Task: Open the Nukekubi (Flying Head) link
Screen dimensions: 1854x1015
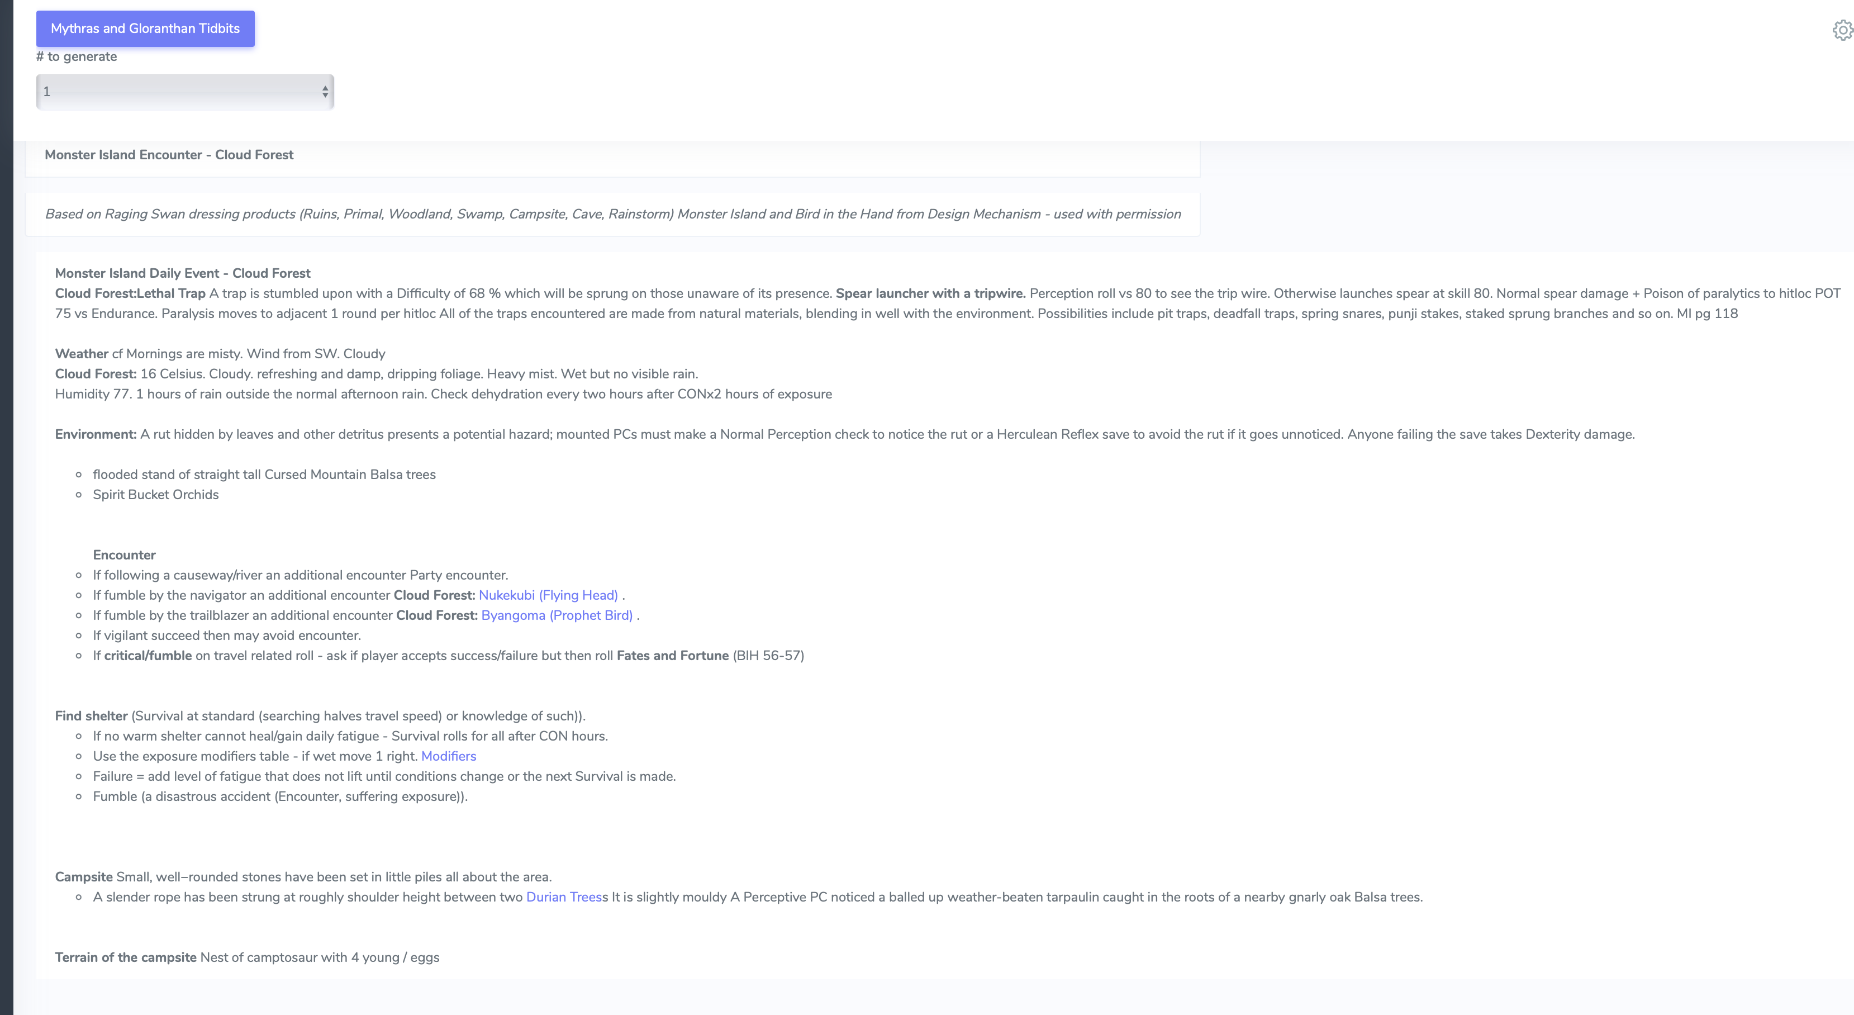Action: pyautogui.click(x=548, y=595)
